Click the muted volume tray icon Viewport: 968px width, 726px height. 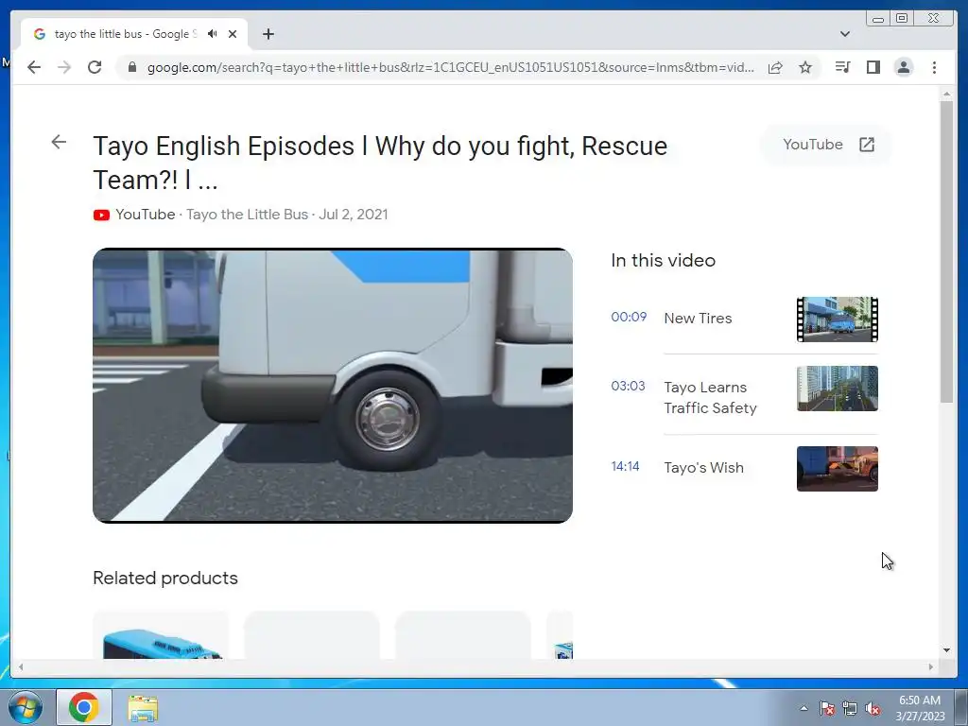click(873, 708)
